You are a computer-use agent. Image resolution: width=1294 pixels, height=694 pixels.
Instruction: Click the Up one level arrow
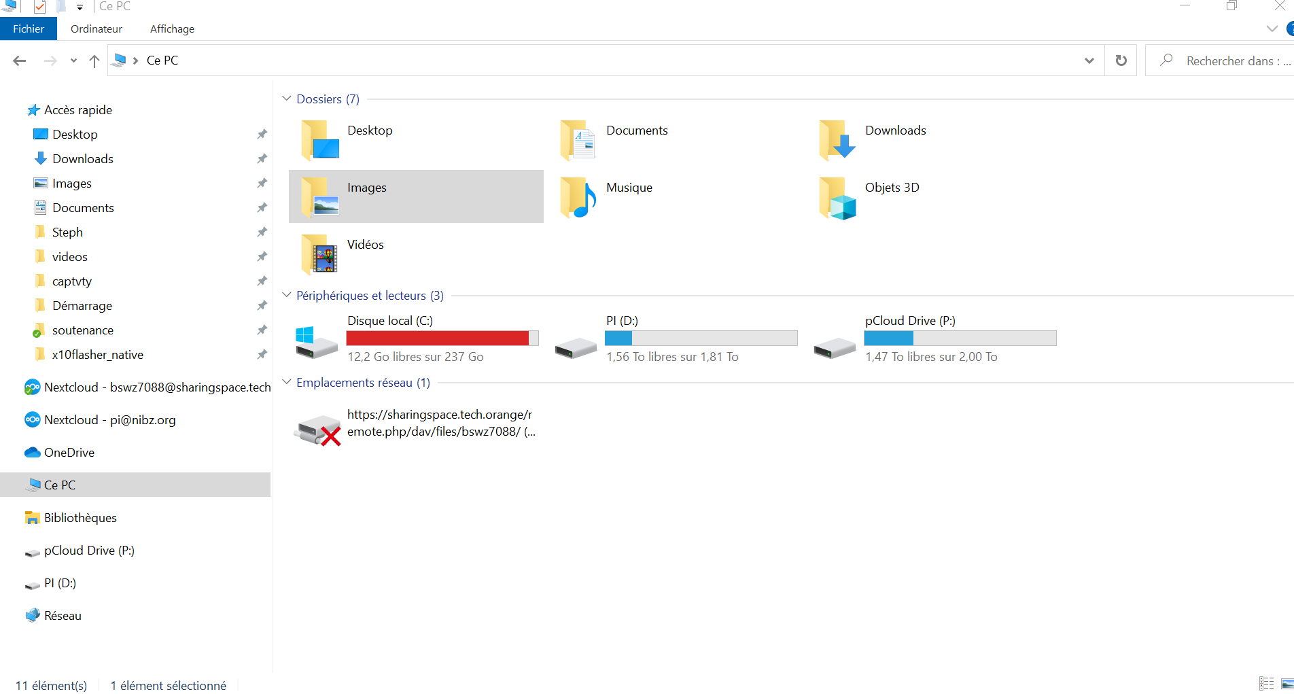[94, 60]
